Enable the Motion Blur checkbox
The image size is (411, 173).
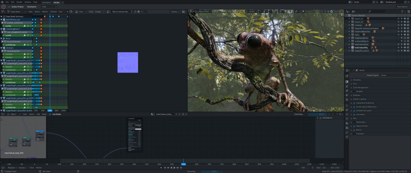354,122
